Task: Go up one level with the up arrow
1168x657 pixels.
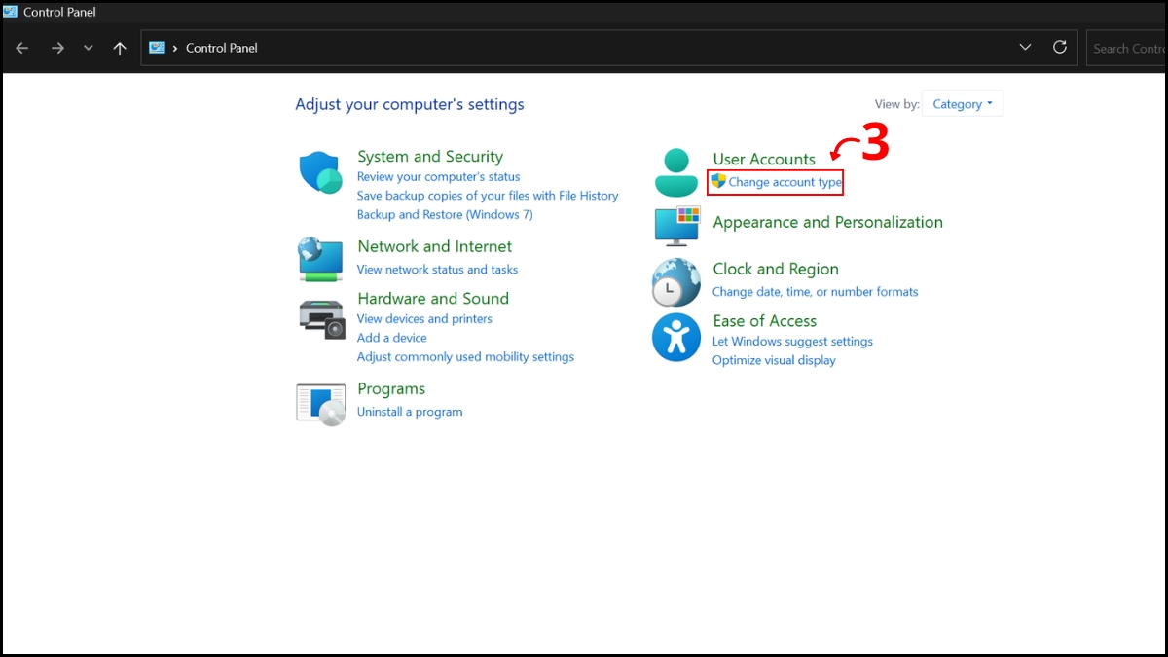Action: pyautogui.click(x=120, y=48)
